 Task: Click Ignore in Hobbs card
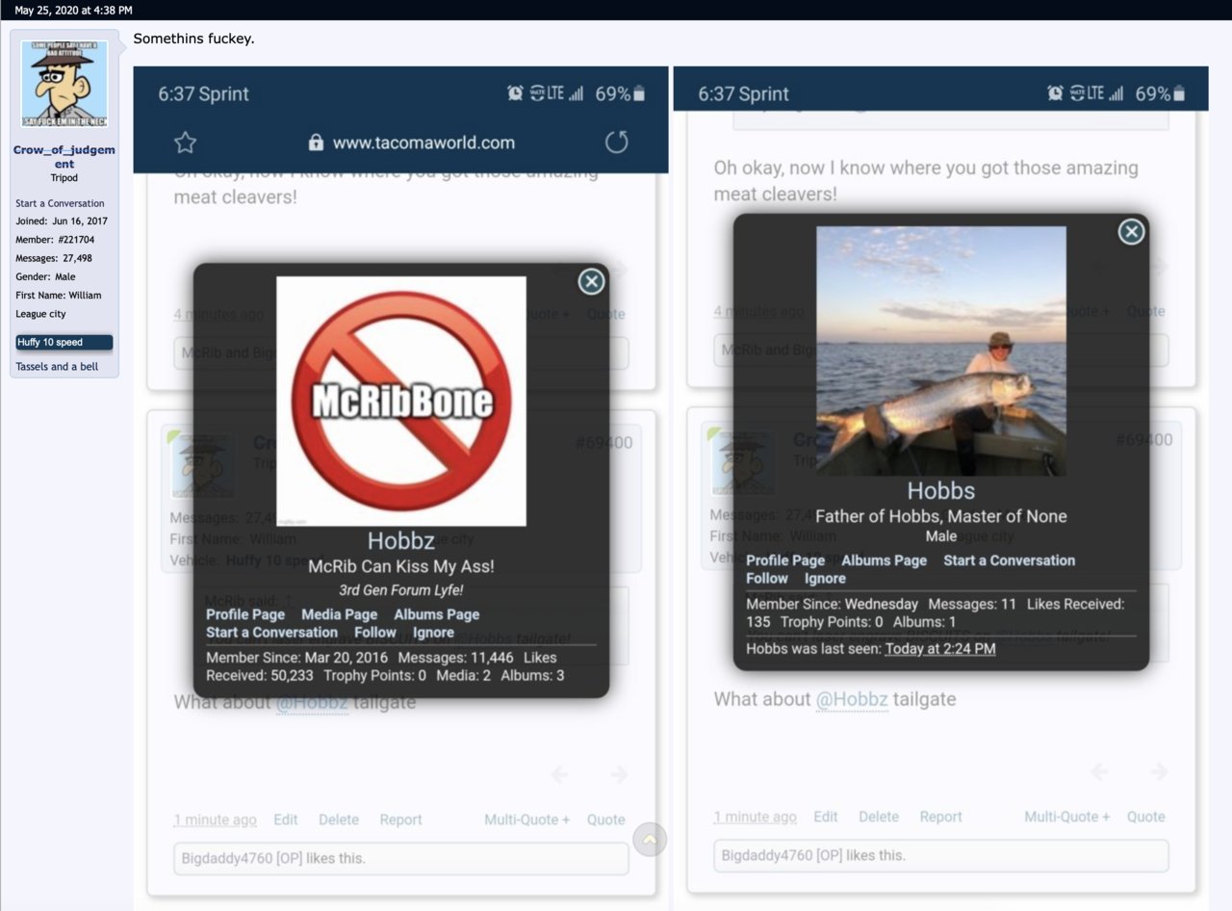click(825, 579)
